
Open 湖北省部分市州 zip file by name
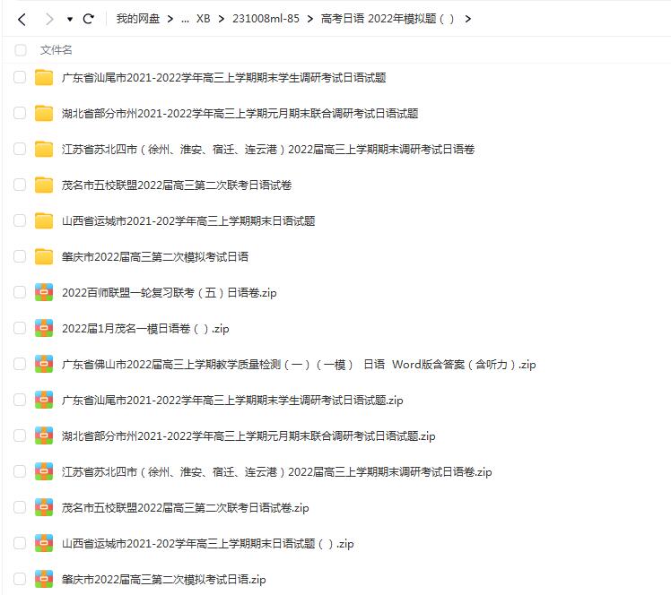point(248,435)
